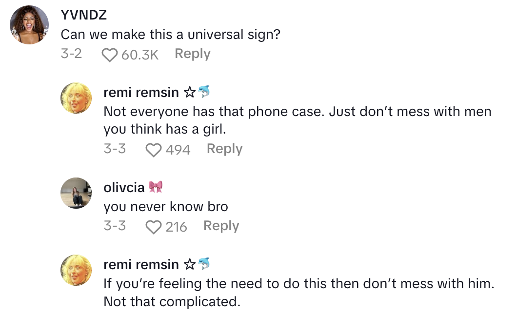Tap the heart beside the 494 likes count
The image size is (517, 315).
point(154,150)
